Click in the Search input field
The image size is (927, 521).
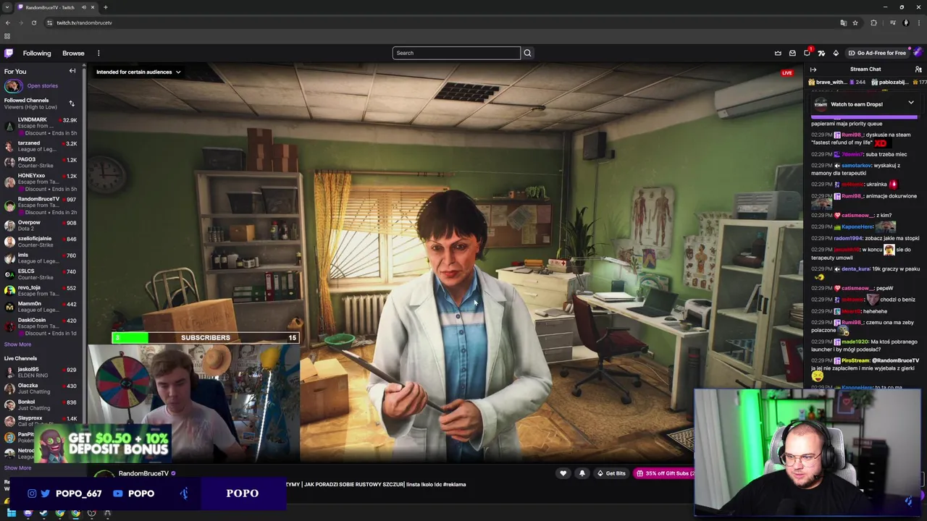point(456,53)
